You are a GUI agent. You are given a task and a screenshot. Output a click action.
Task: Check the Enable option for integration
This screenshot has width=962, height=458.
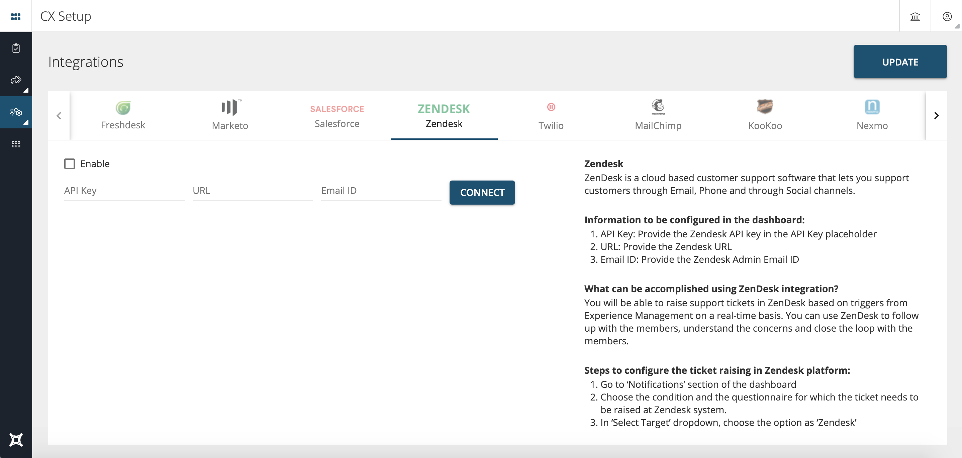pos(69,163)
